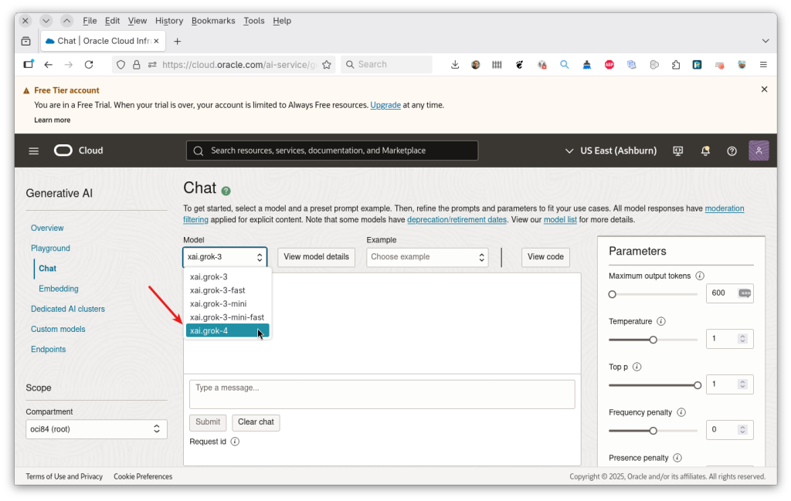Viewport: 791px width, 501px height.
Task: Open the File menu
Action: [90, 21]
